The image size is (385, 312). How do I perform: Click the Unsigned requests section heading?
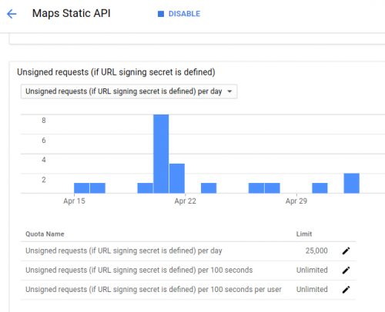point(116,72)
